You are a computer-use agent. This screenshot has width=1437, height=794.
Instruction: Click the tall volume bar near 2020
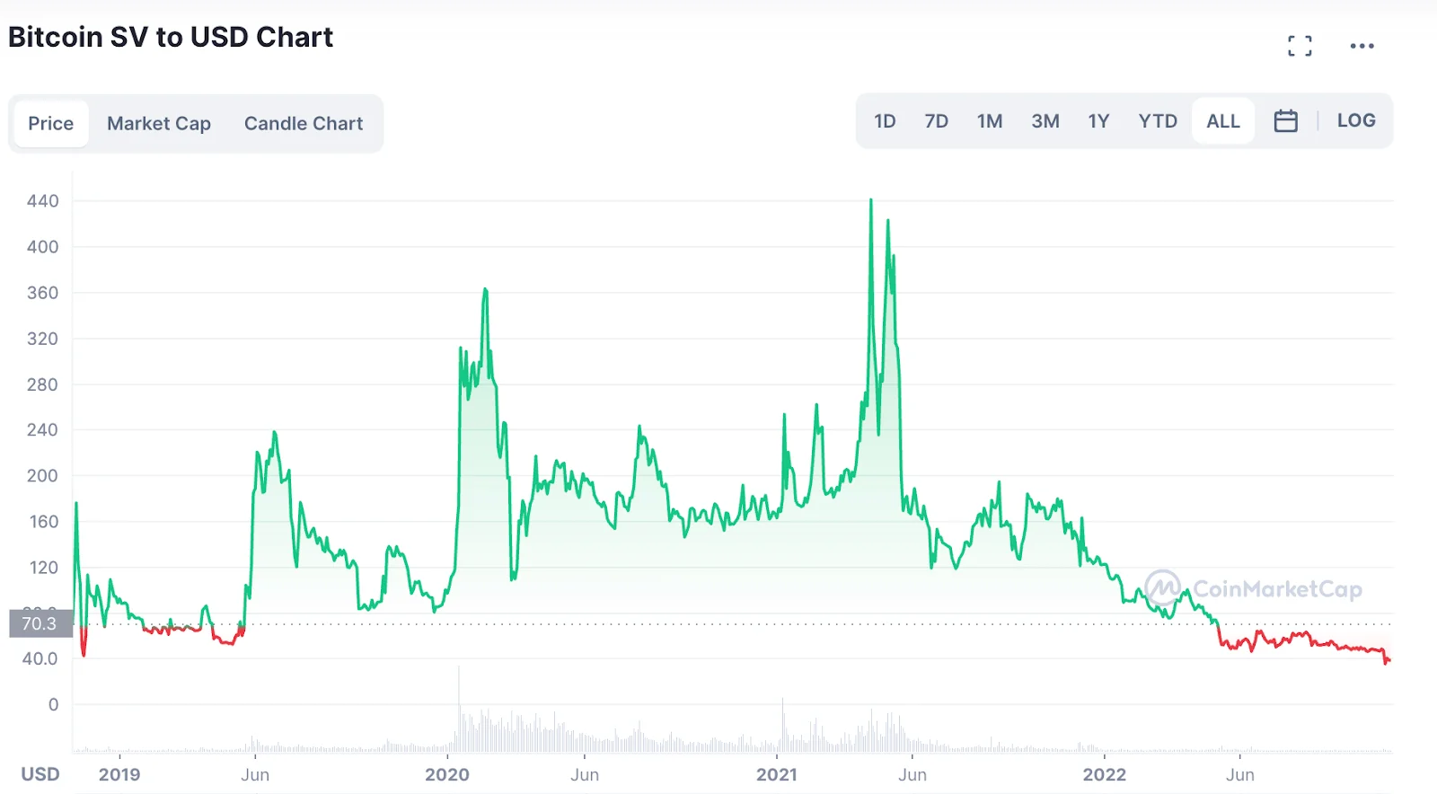click(459, 710)
